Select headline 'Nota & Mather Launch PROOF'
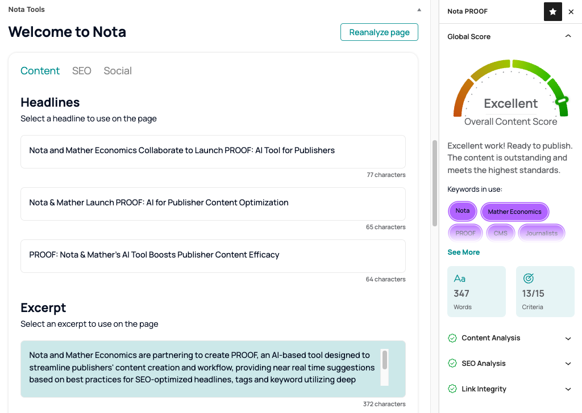Screen dimensions: 582x413 coord(213,204)
